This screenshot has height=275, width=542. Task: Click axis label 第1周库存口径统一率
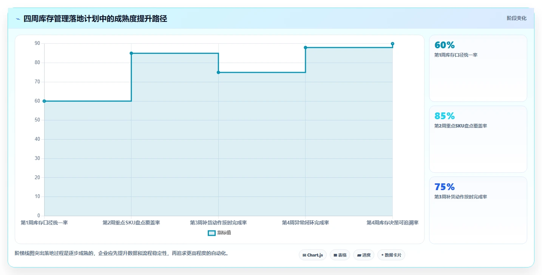click(44, 223)
